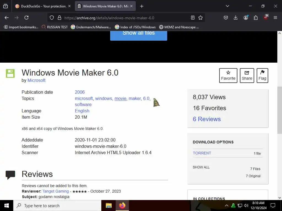282x211 pixels.
Task: Switch to the DuckDuckGo tab
Action: point(43,6)
